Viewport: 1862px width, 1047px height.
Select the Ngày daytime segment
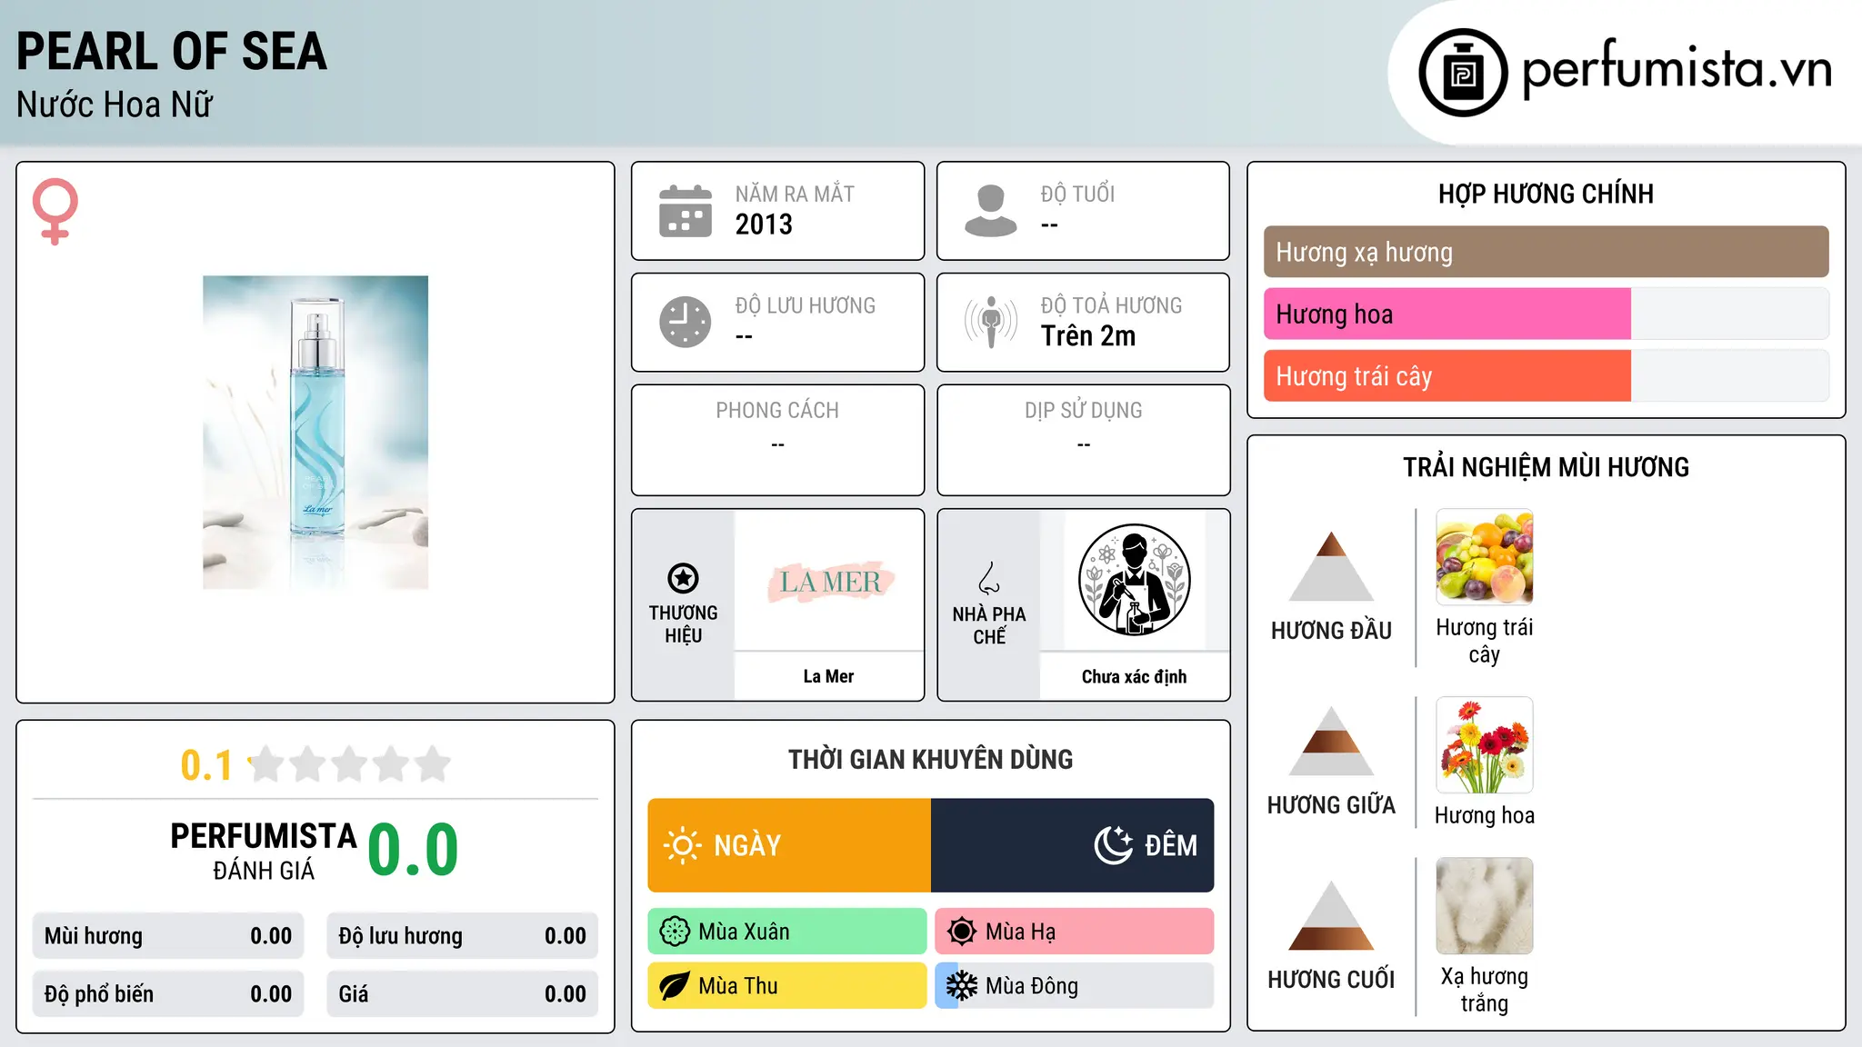click(x=789, y=845)
